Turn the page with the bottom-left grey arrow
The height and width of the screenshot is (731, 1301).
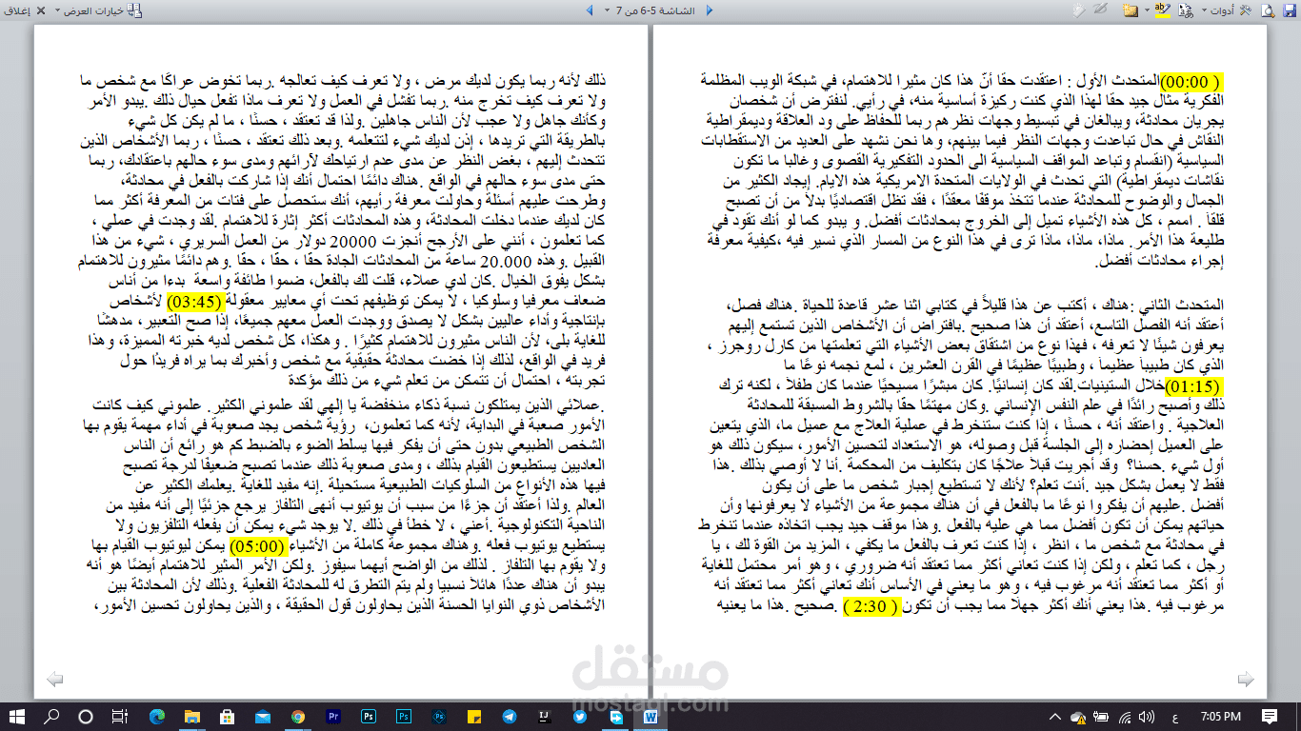(x=54, y=679)
